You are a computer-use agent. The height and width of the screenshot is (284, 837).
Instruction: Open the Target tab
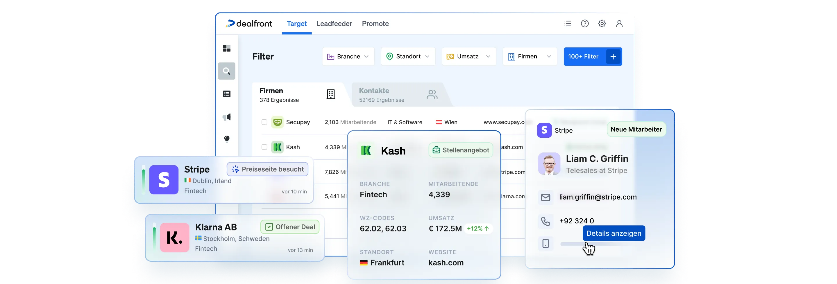(x=296, y=24)
